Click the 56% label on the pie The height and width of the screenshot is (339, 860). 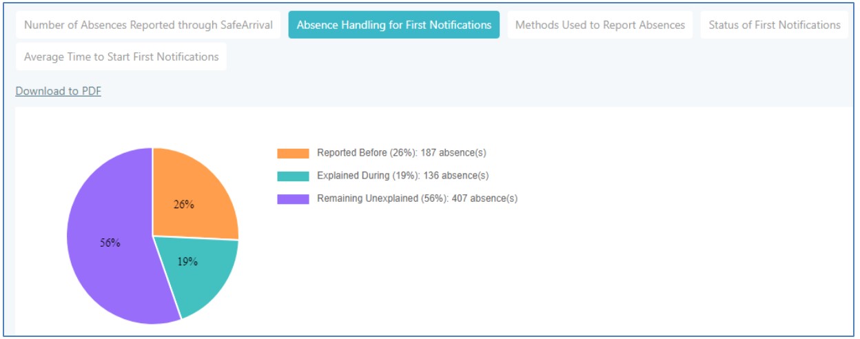coord(110,243)
